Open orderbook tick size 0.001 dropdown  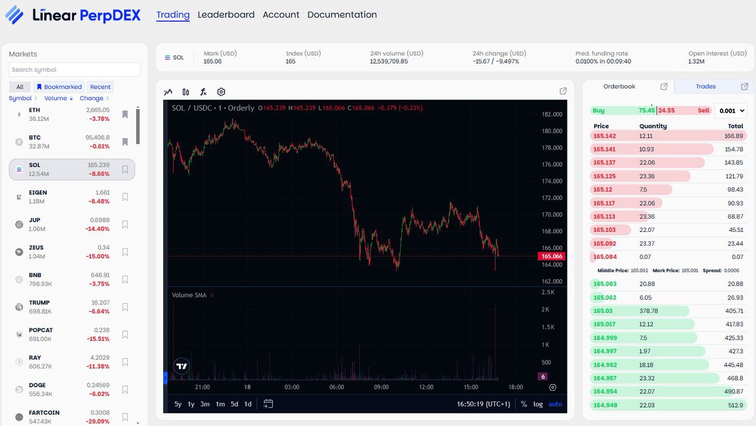(731, 110)
